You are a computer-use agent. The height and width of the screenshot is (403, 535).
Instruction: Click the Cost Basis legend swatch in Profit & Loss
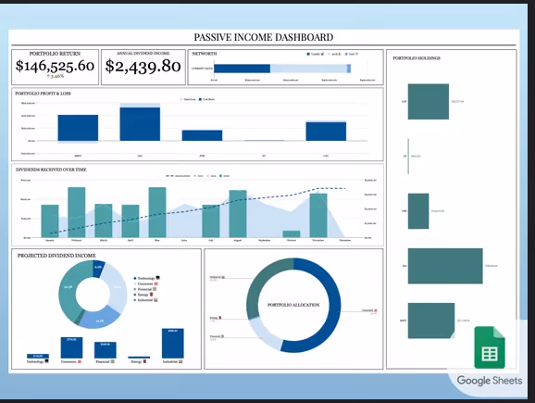click(x=200, y=99)
